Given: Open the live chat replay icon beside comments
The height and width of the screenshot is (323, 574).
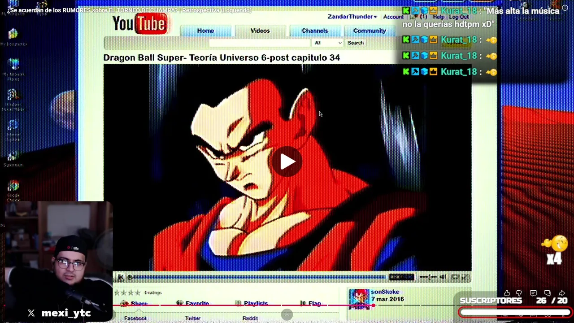Looking at the screenshot, I should 547,293.
